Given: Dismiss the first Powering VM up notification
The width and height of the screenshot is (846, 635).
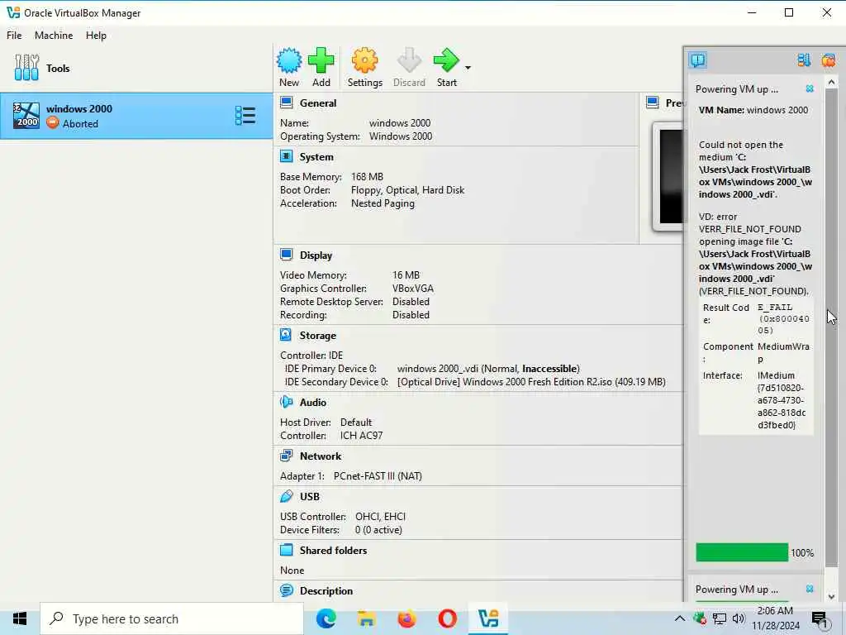Looking at the screenshot, I should (x=810, y=88).
